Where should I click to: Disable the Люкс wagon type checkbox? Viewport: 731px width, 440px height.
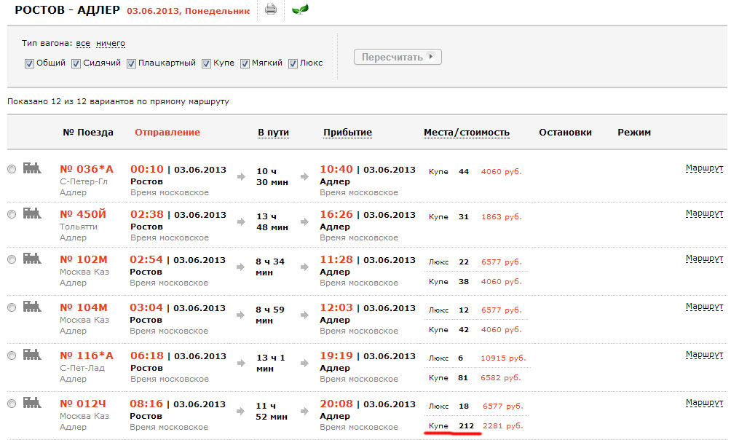click(x=293, y=63)
